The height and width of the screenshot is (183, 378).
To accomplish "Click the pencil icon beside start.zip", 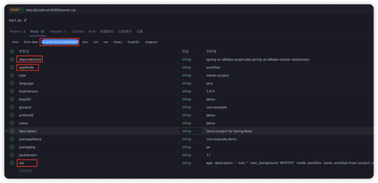I will click(25, 20).
